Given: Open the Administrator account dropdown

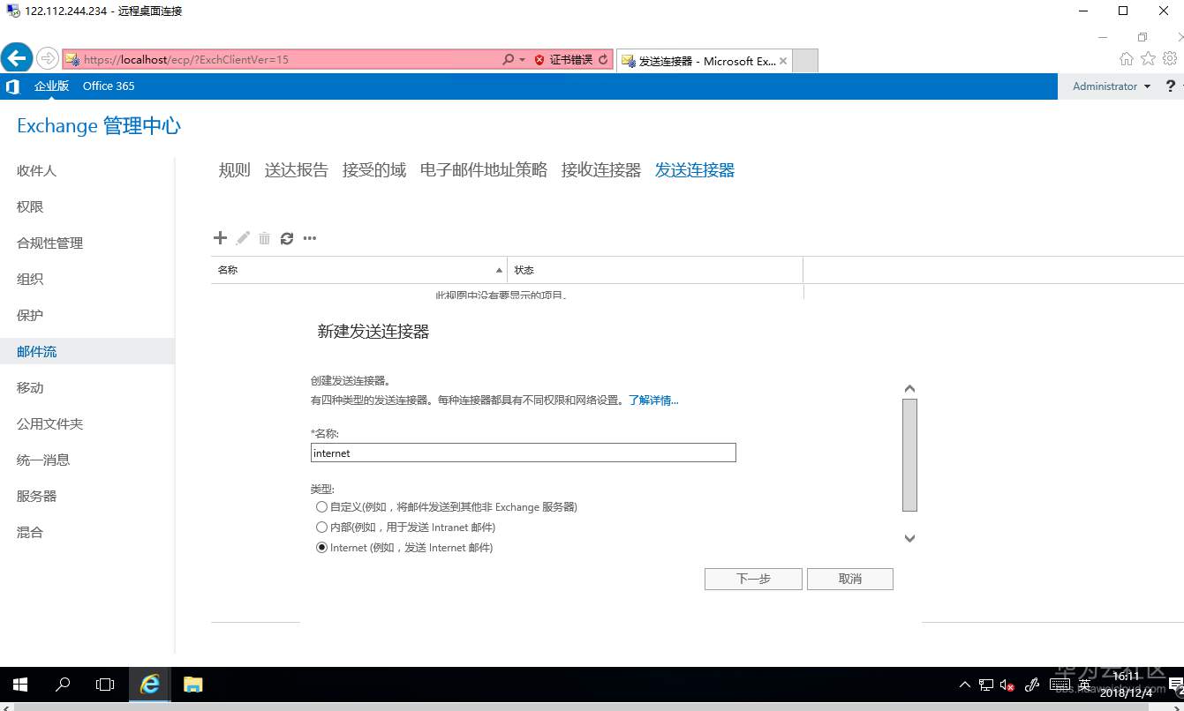Looking at the screenshot, I should click(x=1110, y=86).
